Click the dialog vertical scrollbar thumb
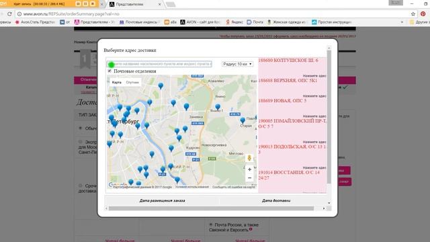The width and height of the screenshot is (430, 242). (329, 116)
